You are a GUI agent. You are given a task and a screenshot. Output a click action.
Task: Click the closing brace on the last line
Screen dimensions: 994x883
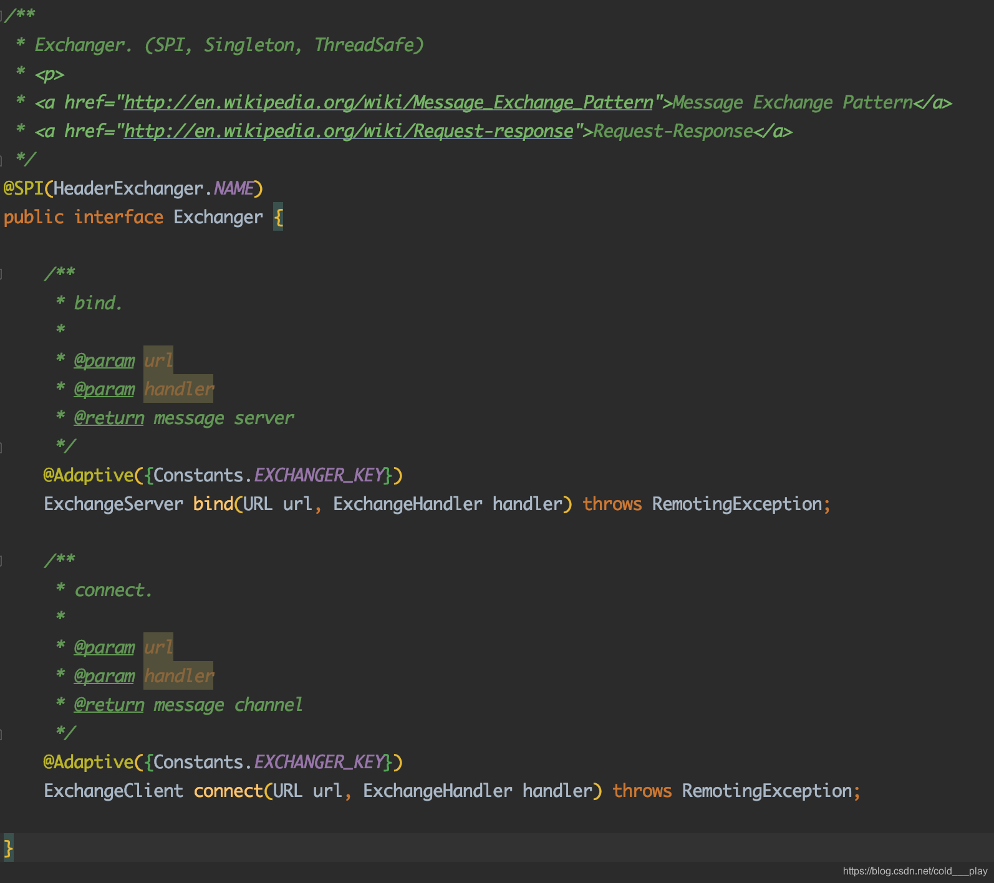pyautogui.click(x=8, y=848)
